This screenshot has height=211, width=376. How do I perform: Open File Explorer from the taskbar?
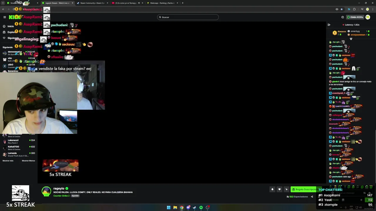pyautogui.click(x=175, y=207)
